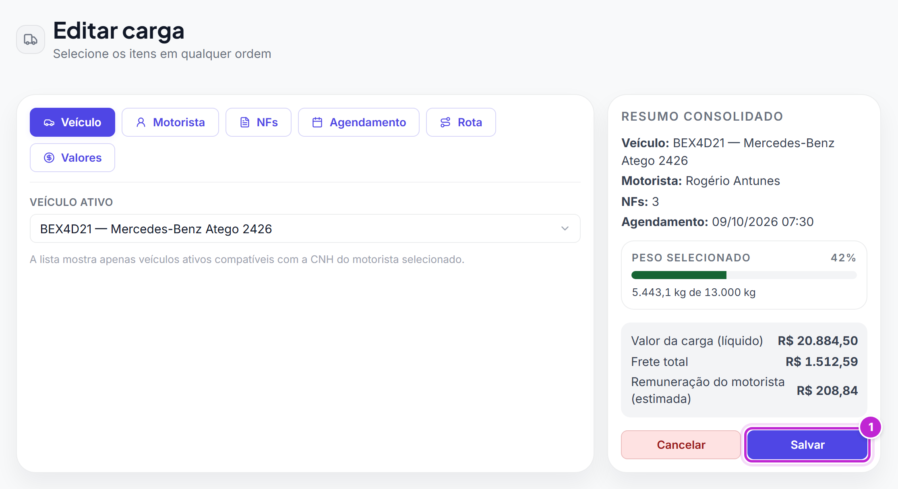Click the Peso selecionado progress bar
This screenshot has height=489, width=898.
(x=744, y=275)
